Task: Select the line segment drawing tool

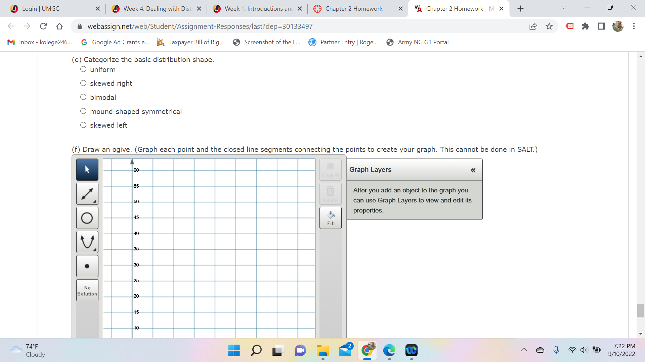Action: (87, 194)
